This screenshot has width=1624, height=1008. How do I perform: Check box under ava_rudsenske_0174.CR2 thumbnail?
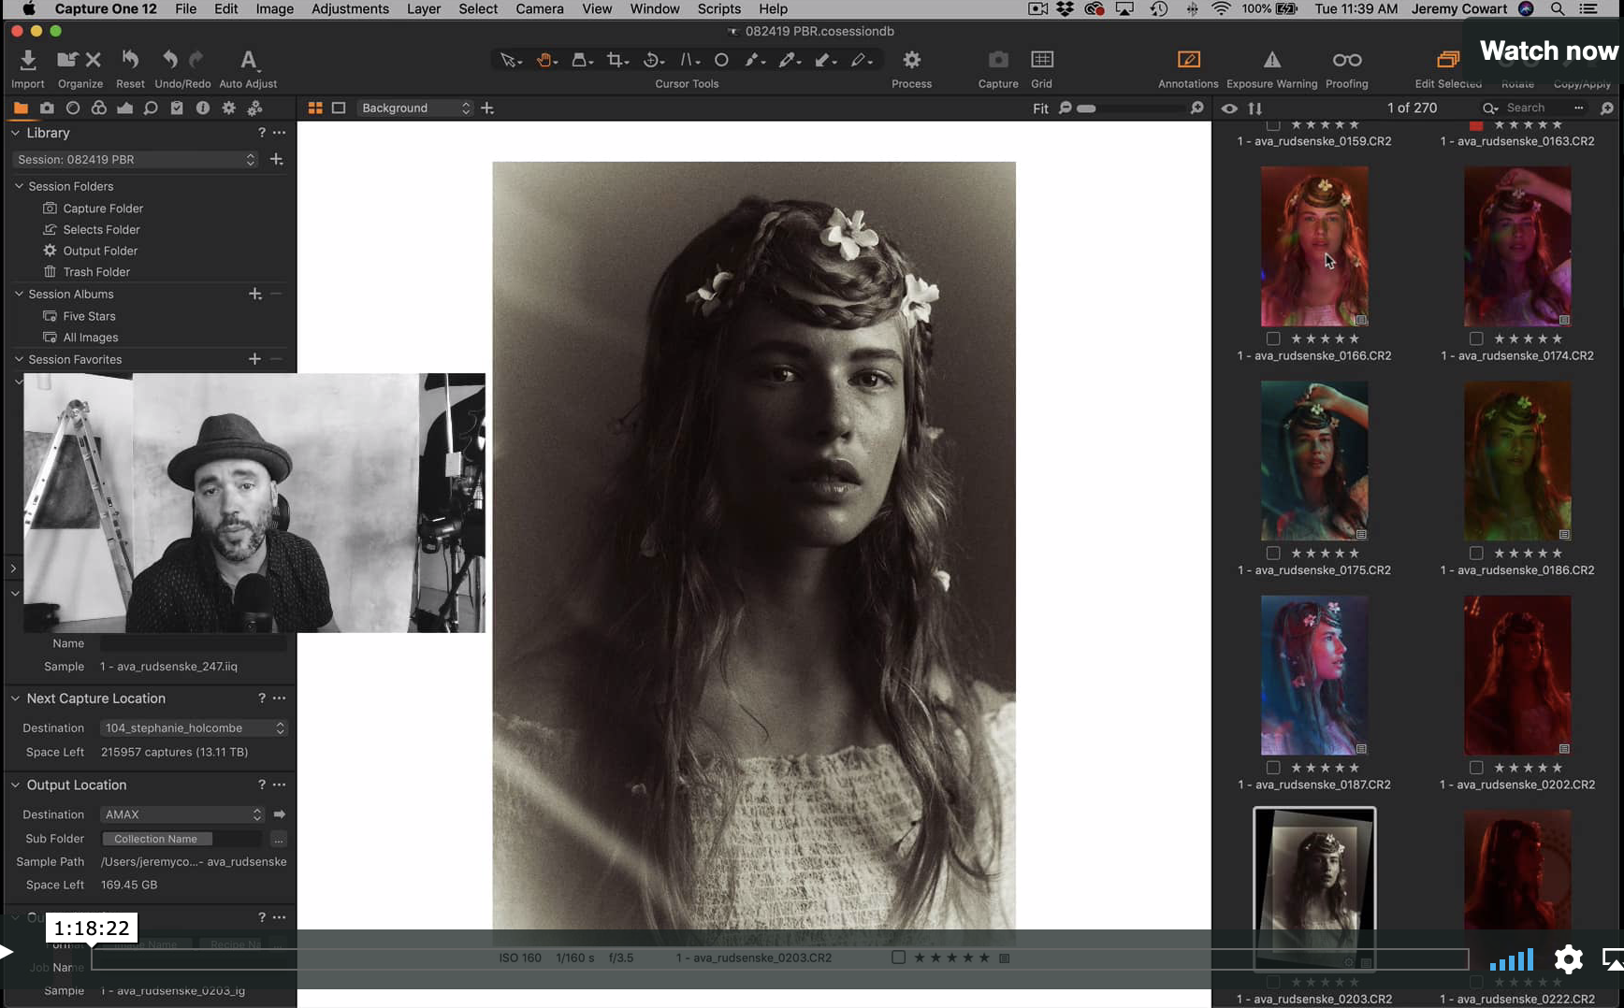tap(1476, 338)
